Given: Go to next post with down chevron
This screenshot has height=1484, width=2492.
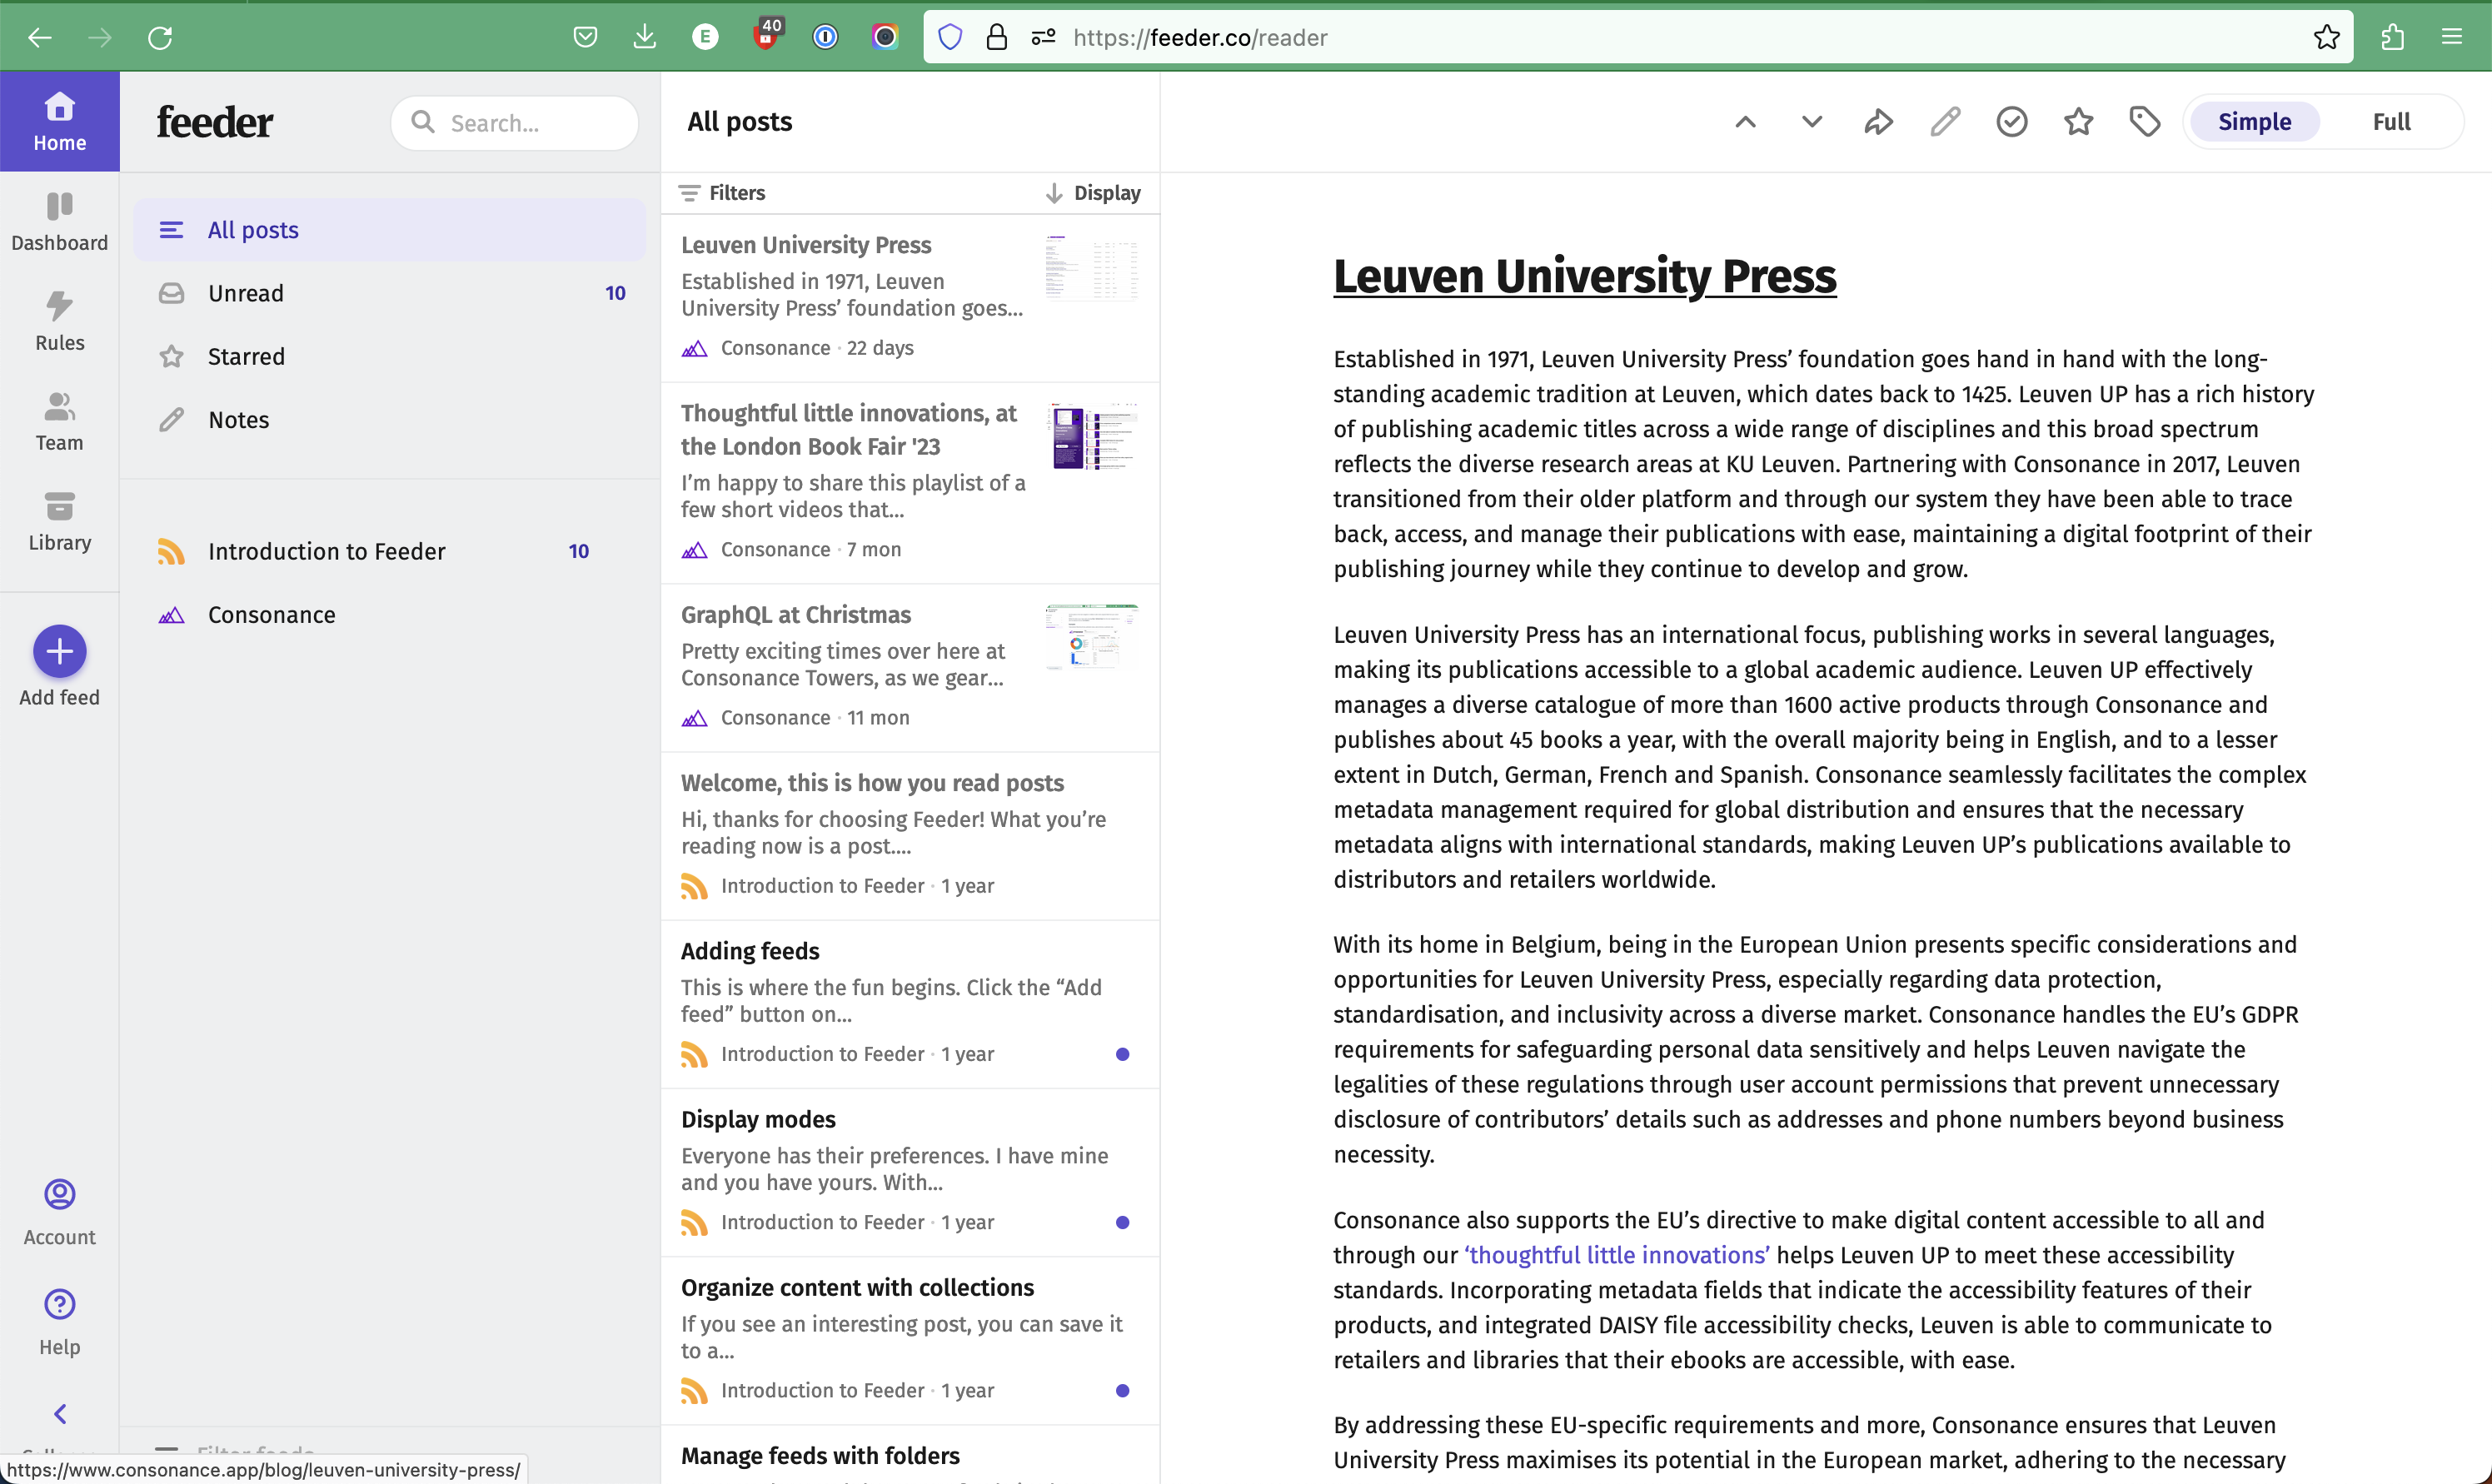Looking at the screenshot, I should [x=1811, y=122].
